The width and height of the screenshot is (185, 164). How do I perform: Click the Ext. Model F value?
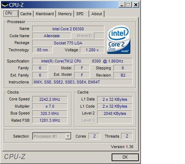pos(82,75)
